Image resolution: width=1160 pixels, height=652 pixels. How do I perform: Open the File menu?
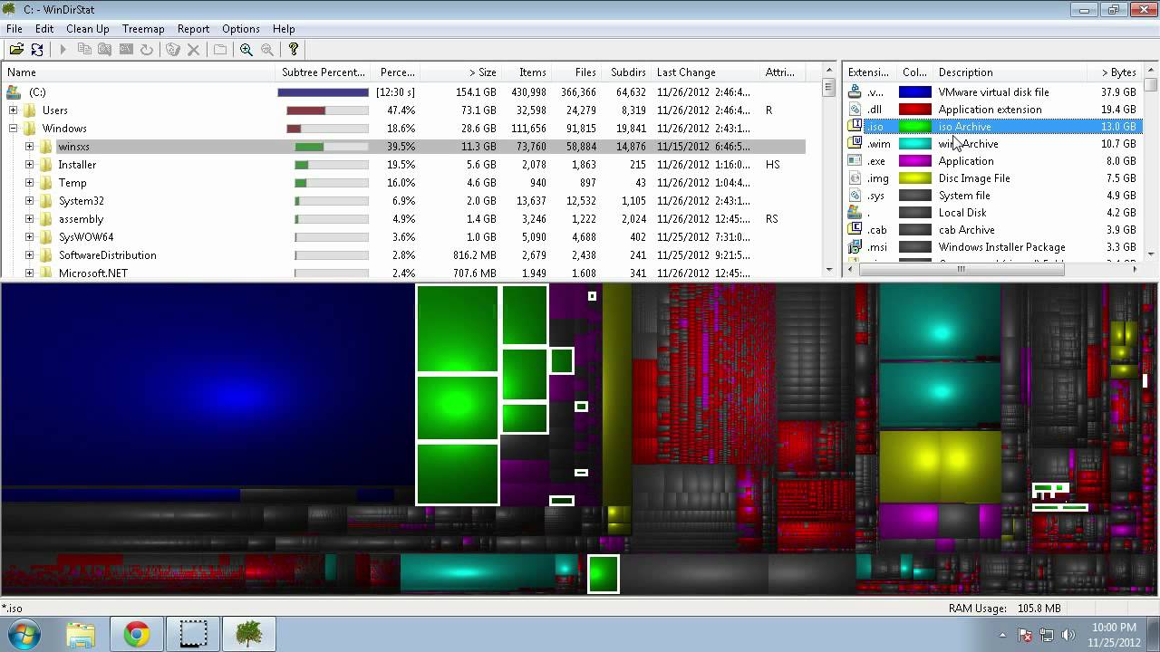14,29
